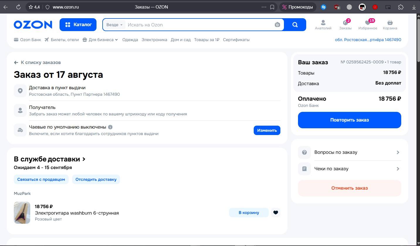Show info about default tips (i icon)
420x246 pixels.
point(110,127)
